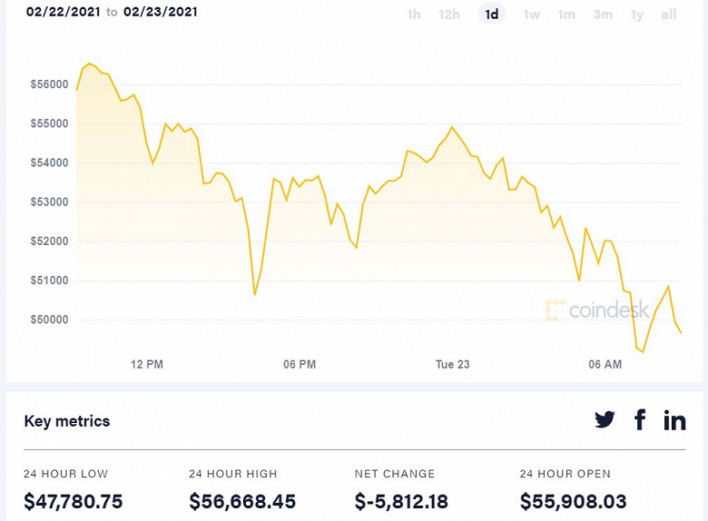The image size is (708, 521).
Task: Switch chart to 1y range
Action: point(637,15)
